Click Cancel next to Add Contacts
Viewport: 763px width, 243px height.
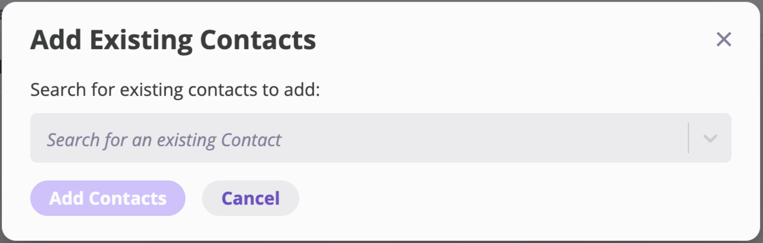pyautogui.click(x=250, y=198)
